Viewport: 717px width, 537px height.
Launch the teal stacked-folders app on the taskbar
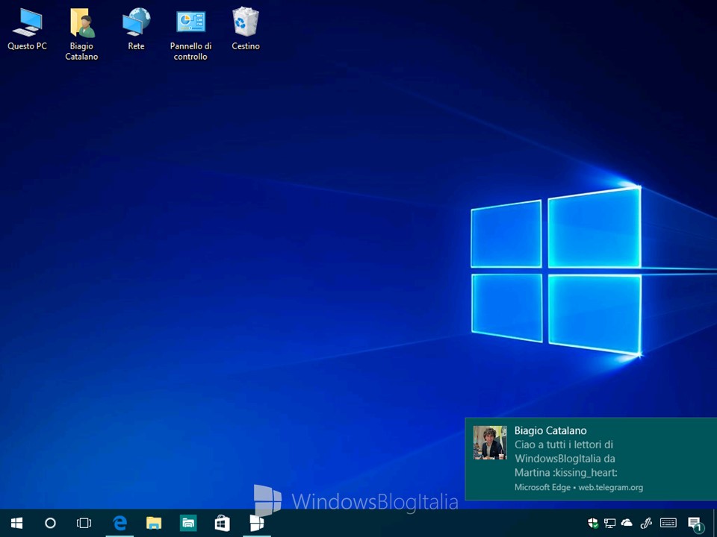click(x=188, y=523)
